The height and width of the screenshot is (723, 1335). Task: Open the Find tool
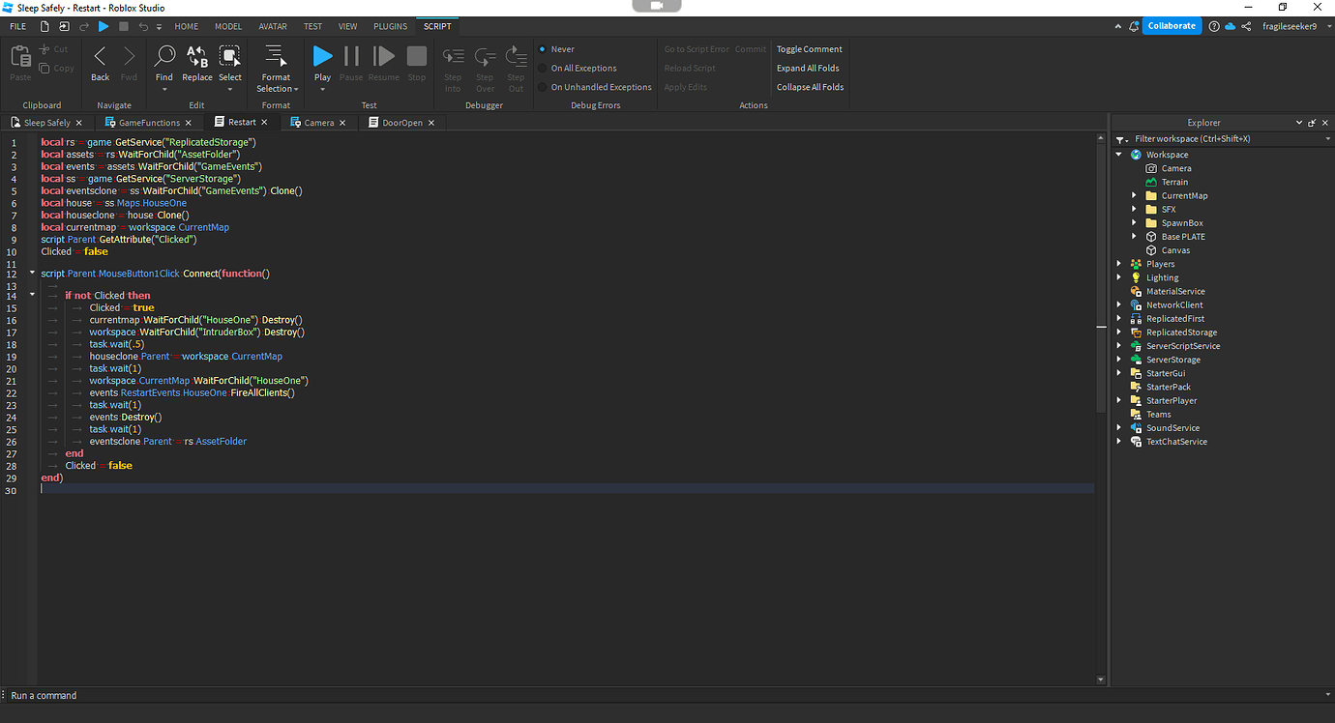[x=163, y=58]
